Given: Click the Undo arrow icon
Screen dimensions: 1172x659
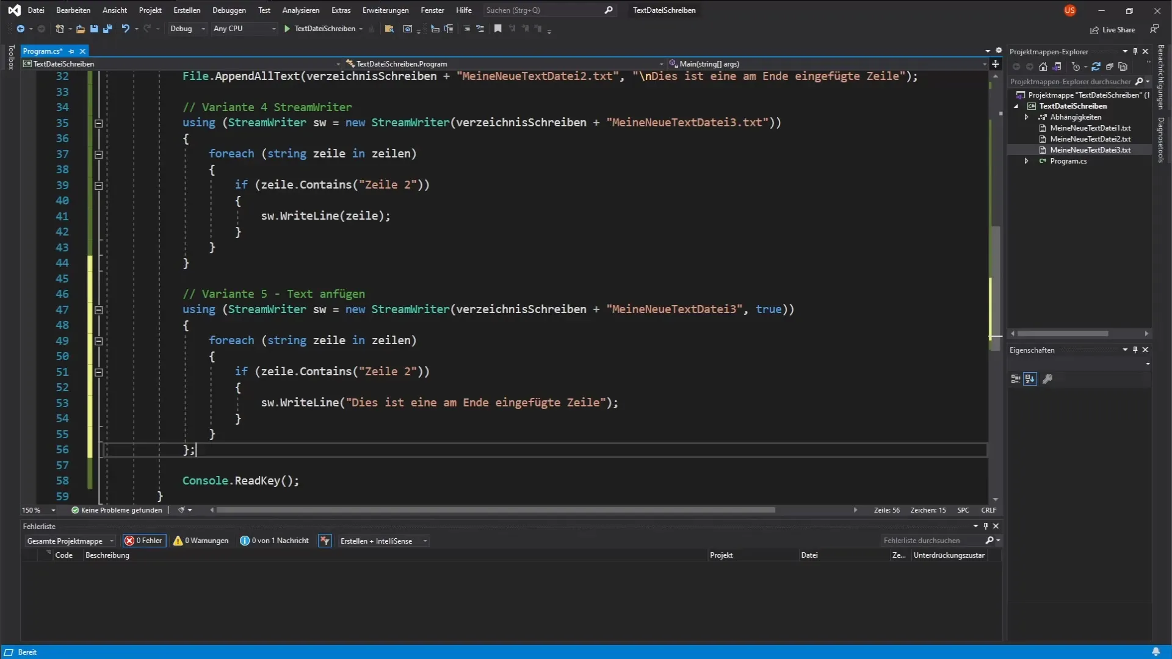Looking at the screenshot, I should click(x=125, y=29).
